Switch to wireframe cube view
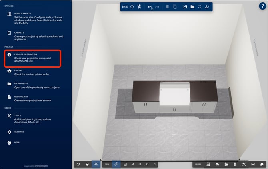 click(78, 164)
